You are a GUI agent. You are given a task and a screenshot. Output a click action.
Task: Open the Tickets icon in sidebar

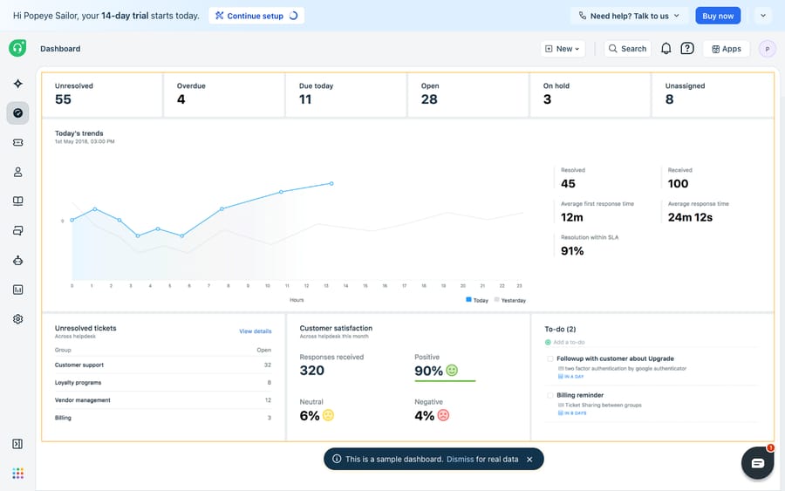click(18, 143)
